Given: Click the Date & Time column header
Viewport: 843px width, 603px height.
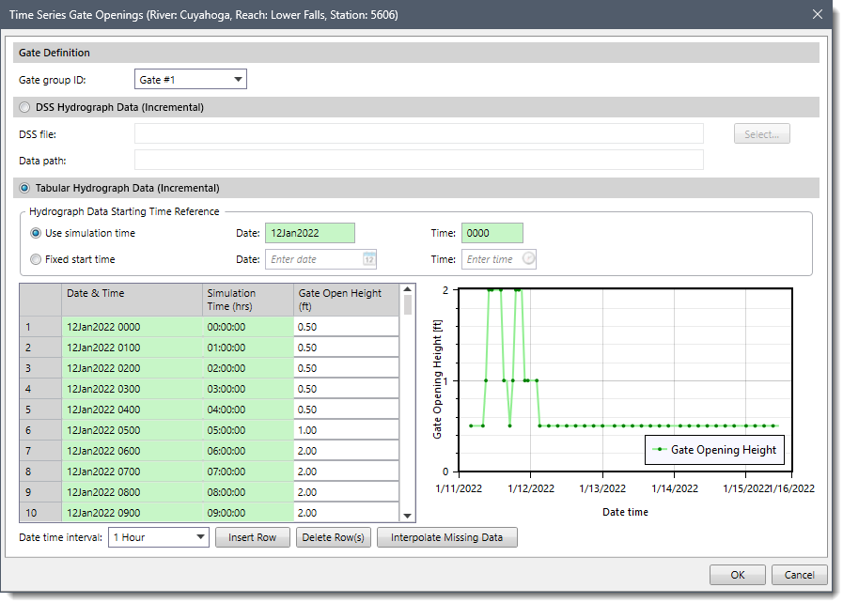Looking at the screenshot, I should [x=133, y=300].
